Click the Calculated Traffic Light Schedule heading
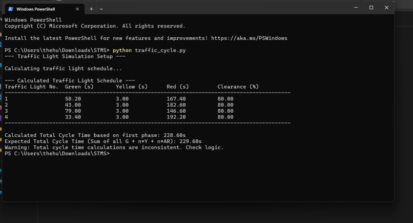 click(70, 81)
